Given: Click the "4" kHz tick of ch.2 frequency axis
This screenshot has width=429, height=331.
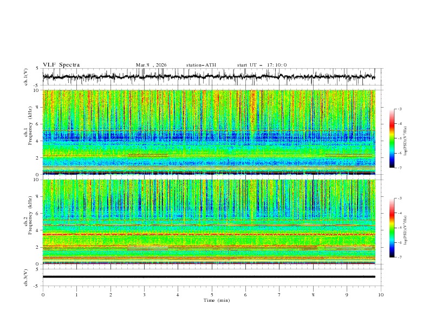Looking at the screenshot, I should click(38, 230).
